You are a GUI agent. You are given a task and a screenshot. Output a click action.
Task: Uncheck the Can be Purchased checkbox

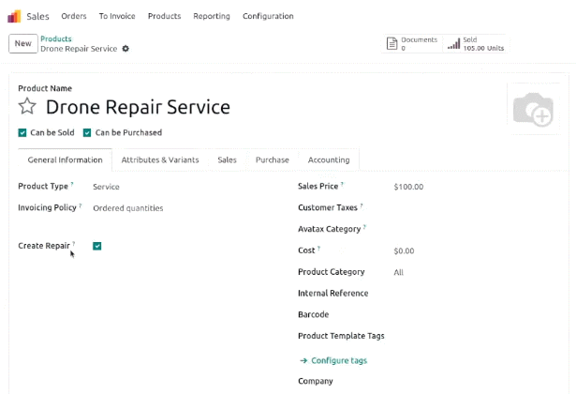[87, 133]
